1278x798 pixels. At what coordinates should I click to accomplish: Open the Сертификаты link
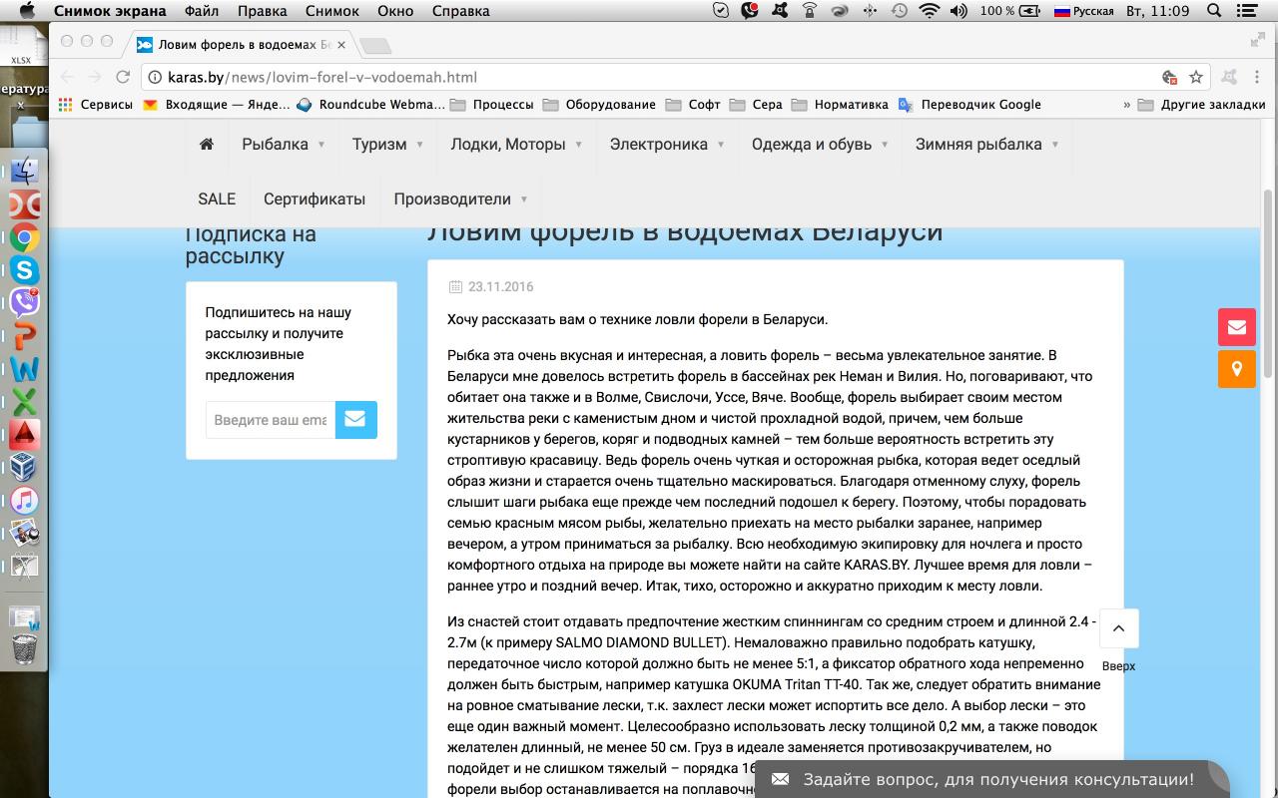[x=315, y=199]
